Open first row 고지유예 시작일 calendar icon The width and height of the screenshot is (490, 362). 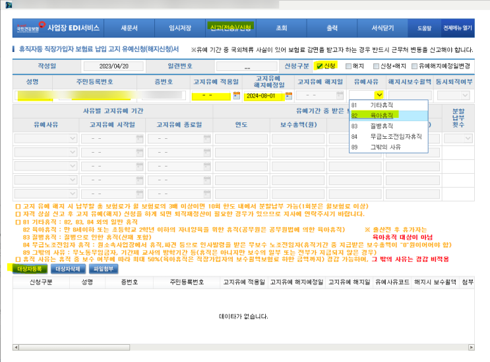click(x=140, y=138)
